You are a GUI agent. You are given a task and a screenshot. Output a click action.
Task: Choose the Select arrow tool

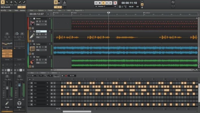(7, 2)
